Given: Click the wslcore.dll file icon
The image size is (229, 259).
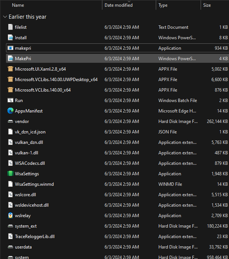Looking at the screenshot, I should coord(10,195).
